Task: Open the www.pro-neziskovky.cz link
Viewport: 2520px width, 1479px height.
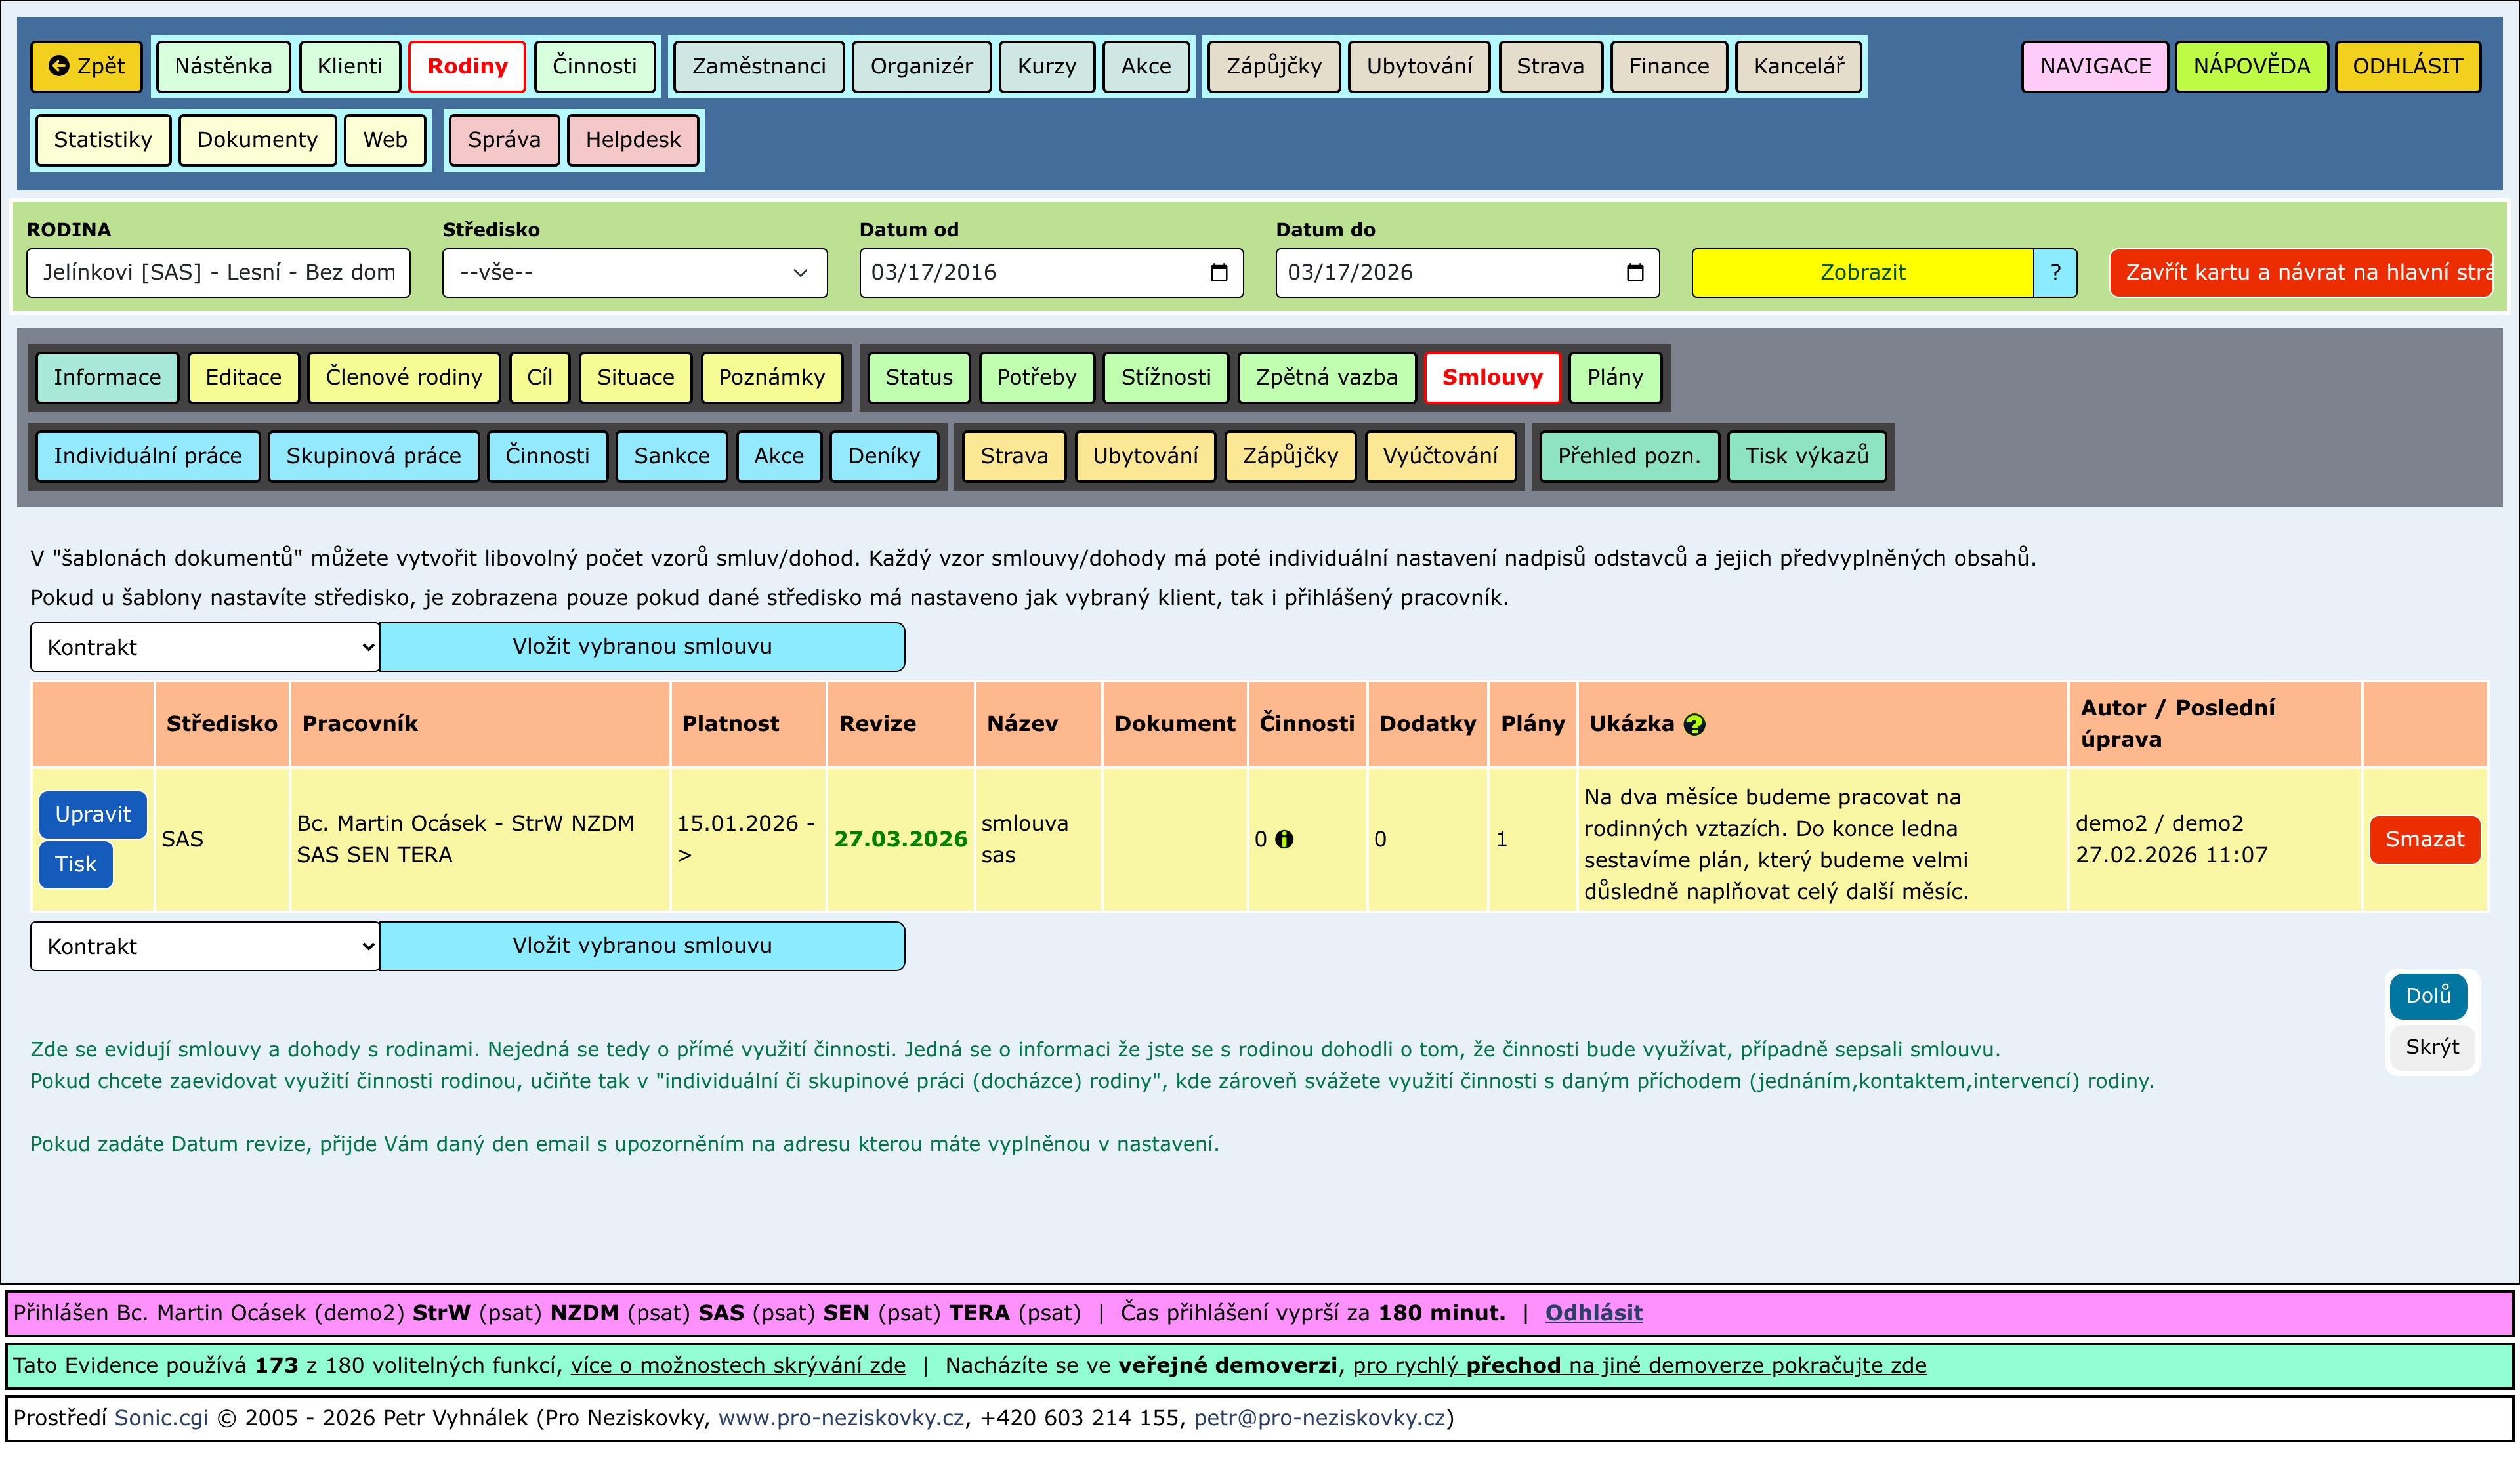Action: pyautogui.click(x=840, y=1418)
